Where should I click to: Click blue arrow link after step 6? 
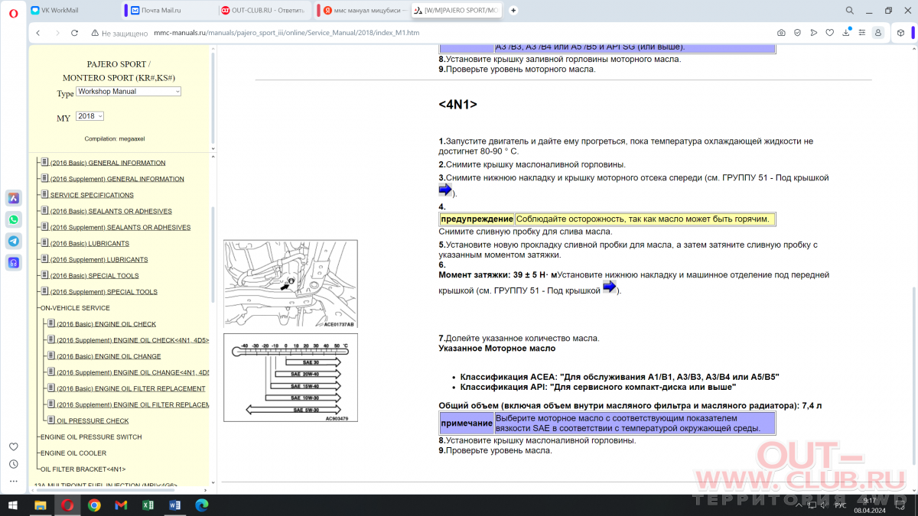tap(610, 287)
